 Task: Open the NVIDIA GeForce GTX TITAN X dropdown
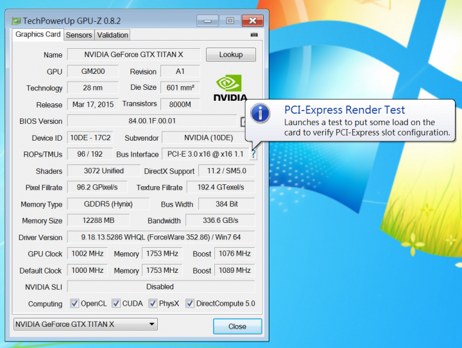click(85, 324)
